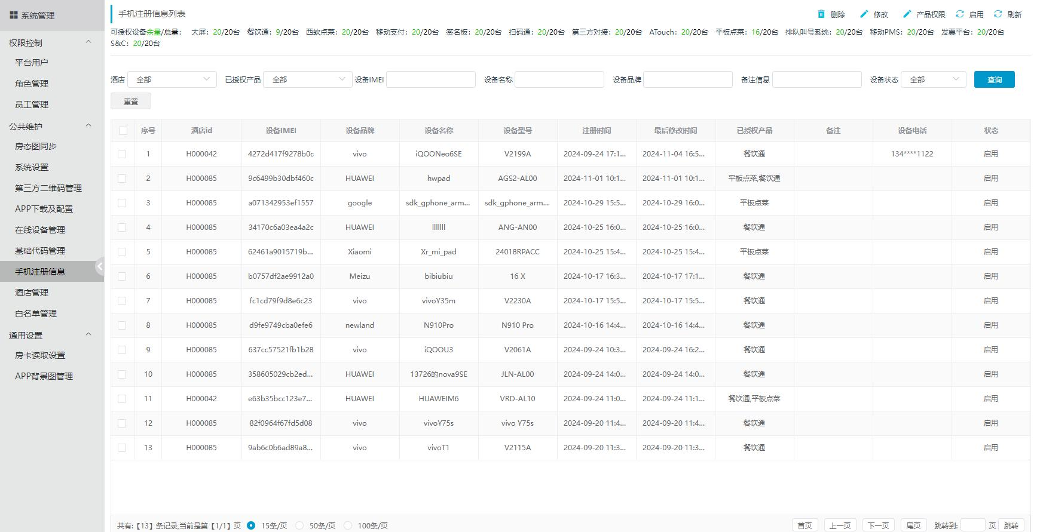1037x532 pixels.
Task: Click the pencil icon for 修改
Action: coord(864,14)
